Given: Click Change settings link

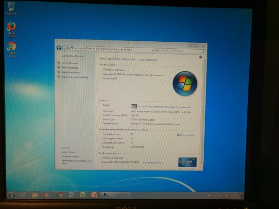Looking at the screenshot, I should pos(187,135).
